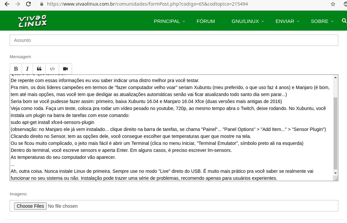The width and height of the screenshot is (347, 223).
Task: Open the FÓRUM menu item
Action: point(206,21)
